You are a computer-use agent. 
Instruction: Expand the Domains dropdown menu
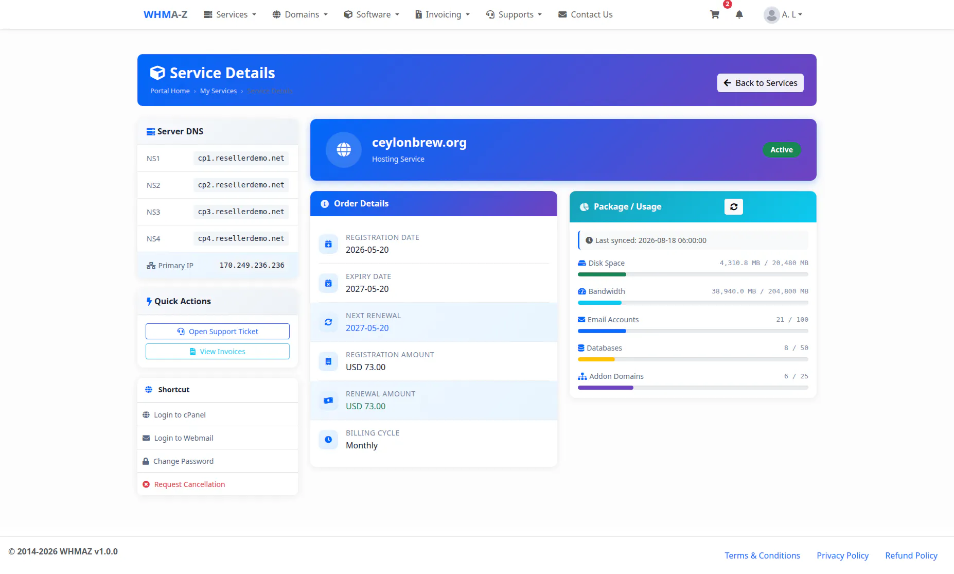point(300,14)
